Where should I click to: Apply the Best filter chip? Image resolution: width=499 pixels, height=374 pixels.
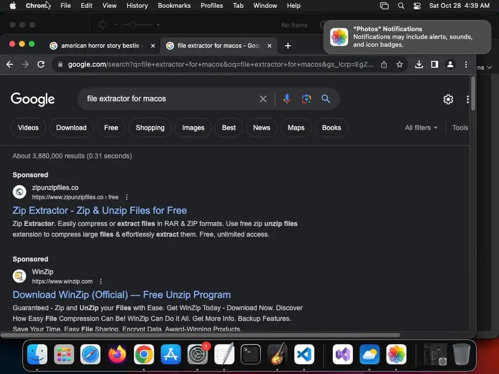pos(229,128)
